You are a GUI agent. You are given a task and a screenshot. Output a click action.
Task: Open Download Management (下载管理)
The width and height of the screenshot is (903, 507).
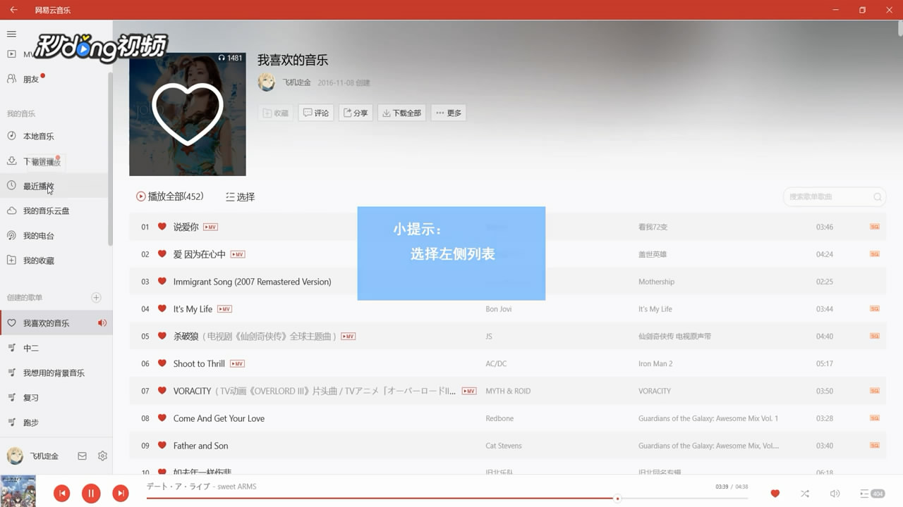[42, 162]
